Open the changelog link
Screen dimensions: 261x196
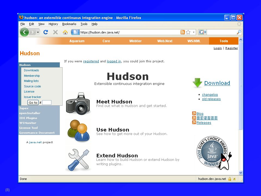point(210,95)
